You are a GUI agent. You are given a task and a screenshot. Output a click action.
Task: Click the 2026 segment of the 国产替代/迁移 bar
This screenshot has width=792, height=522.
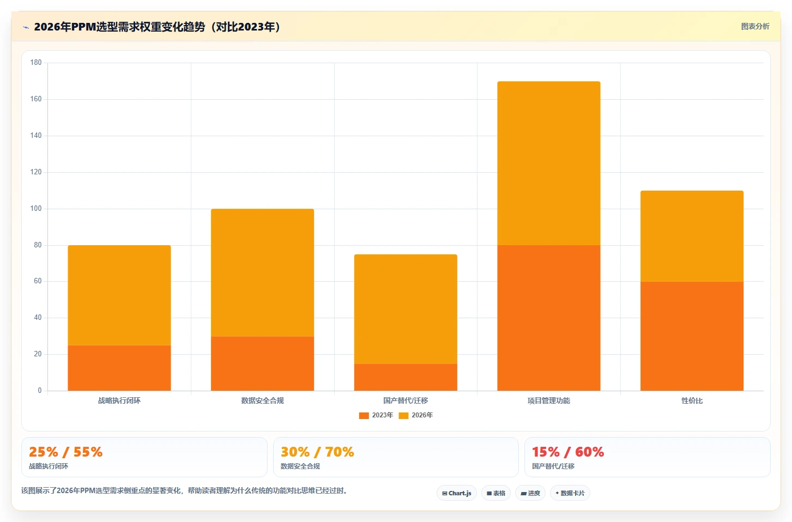pyautogui.click(x=406, y=309)
